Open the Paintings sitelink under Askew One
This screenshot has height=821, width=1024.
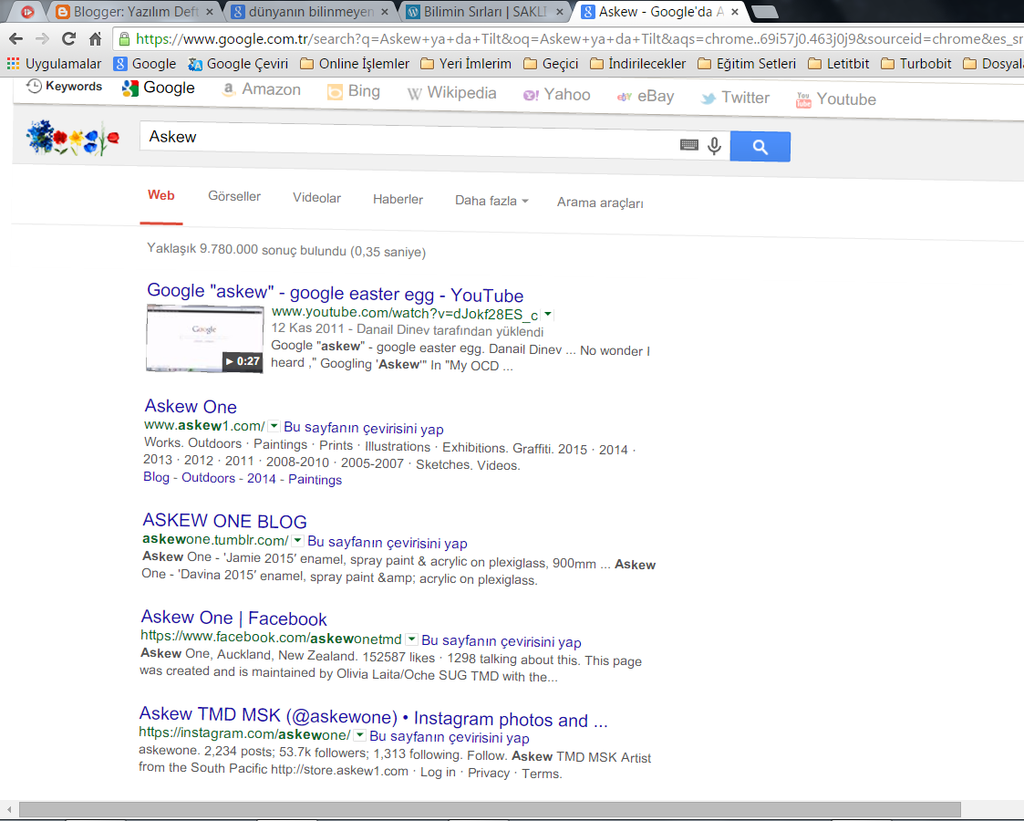coord(315,480)
